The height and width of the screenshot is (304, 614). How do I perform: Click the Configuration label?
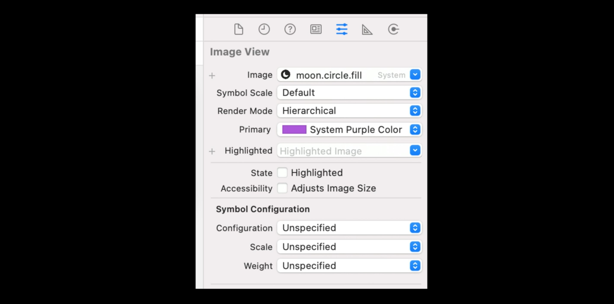click(x=244, y=228)
